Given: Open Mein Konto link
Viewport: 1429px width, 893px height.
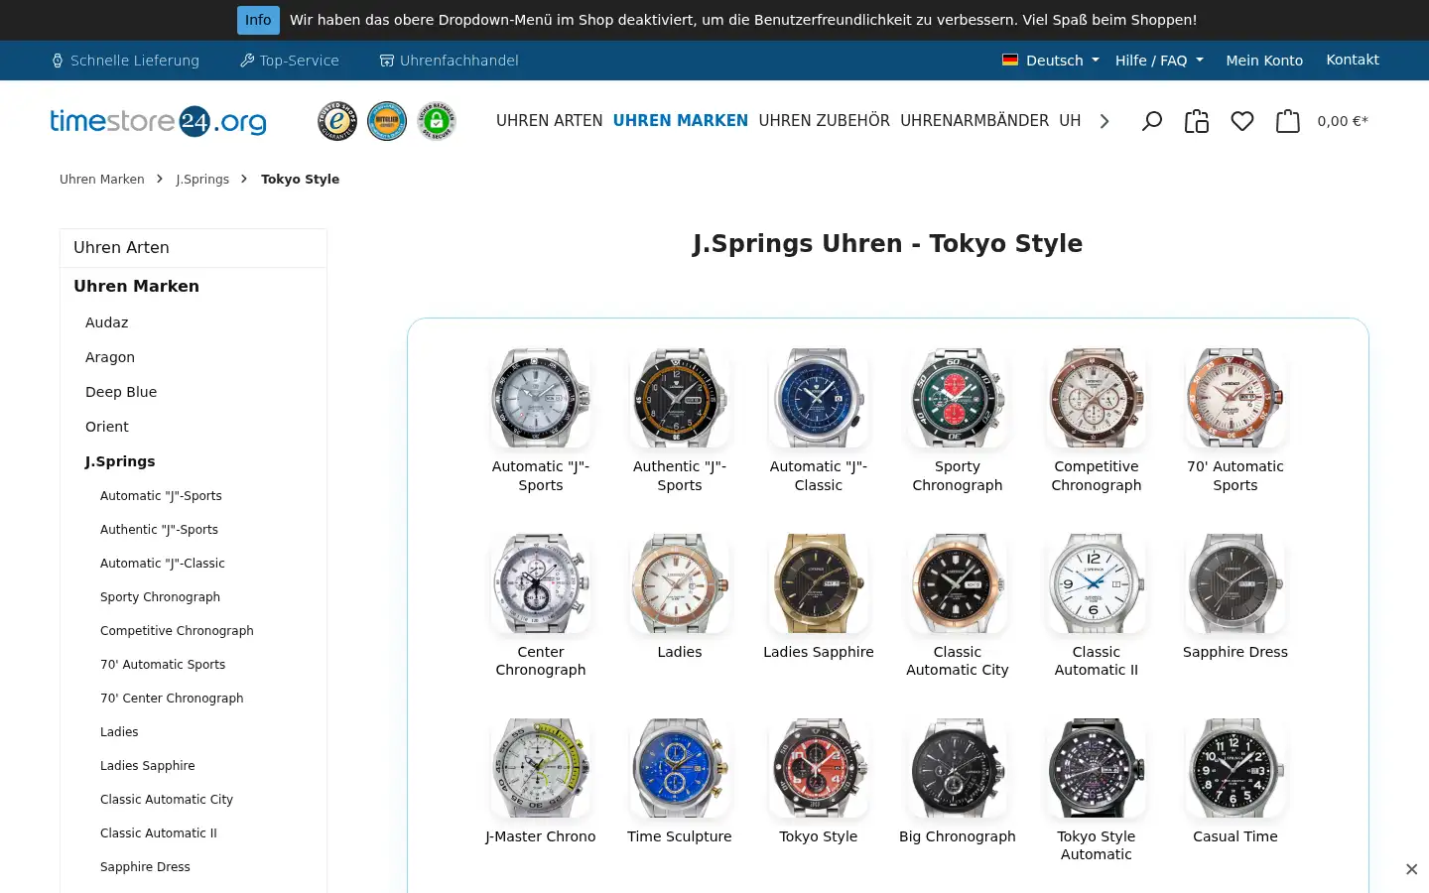Looking at the screenshot, I should [1264, 61].
